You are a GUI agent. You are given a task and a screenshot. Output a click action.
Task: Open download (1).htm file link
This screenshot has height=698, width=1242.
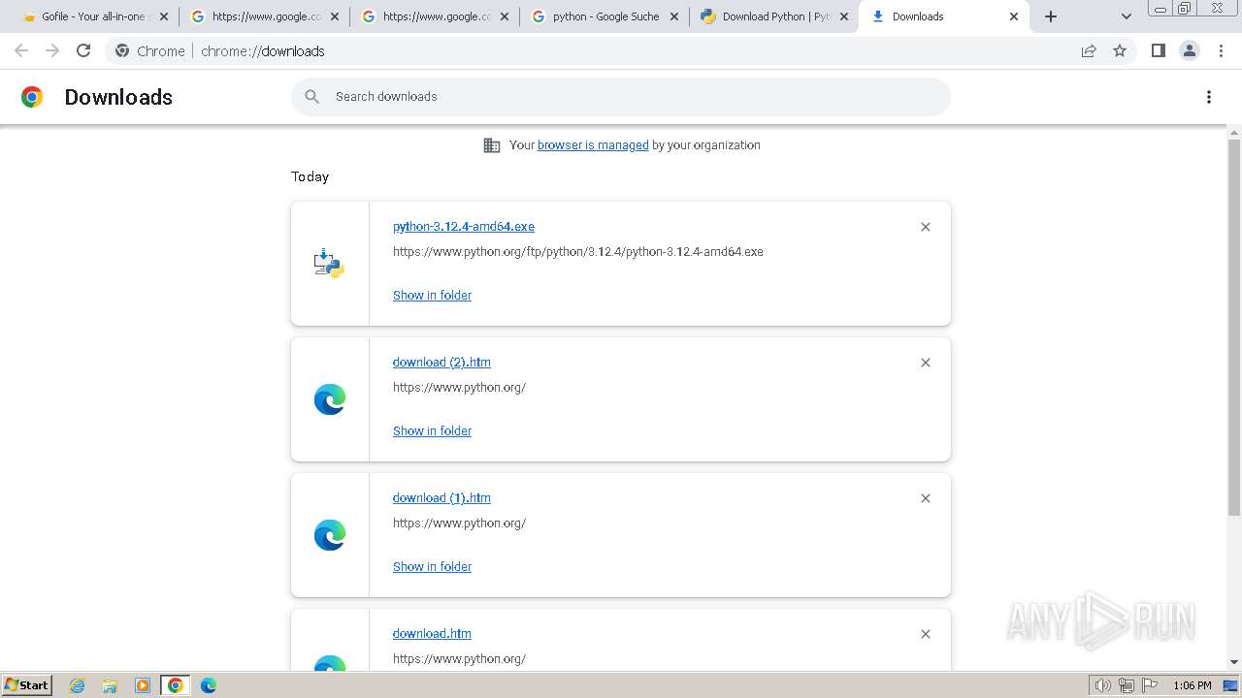click(441, 498)
